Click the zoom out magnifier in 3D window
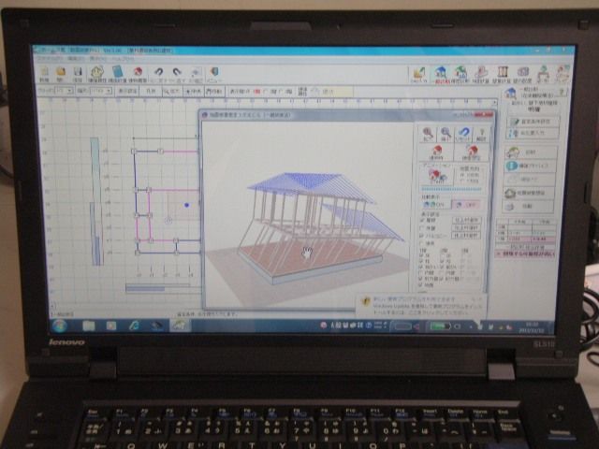The width and height of the screenshot is (599, 449). 446,135
